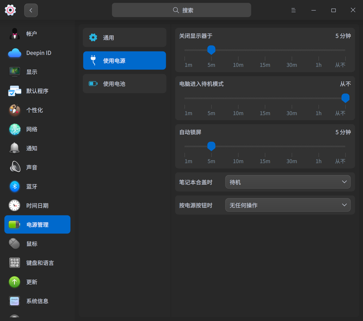Set auto lock screen slider to 1h
The width and height of the screenshot is (363, 321).
[319, 146]
